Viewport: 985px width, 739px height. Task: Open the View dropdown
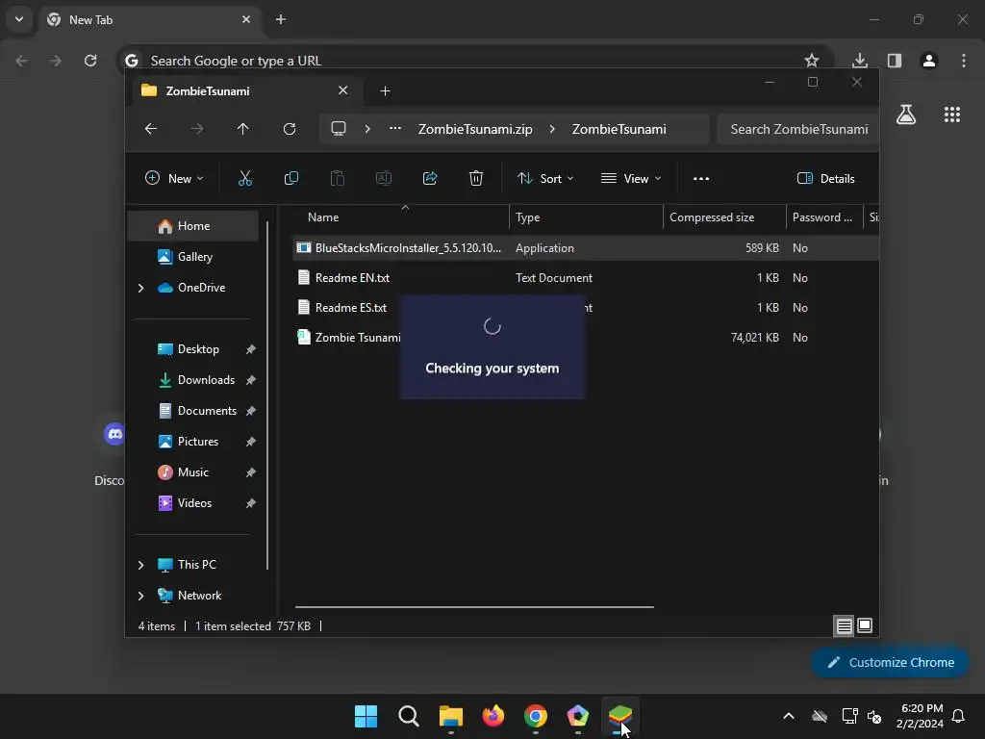click(x=631, y=178)
